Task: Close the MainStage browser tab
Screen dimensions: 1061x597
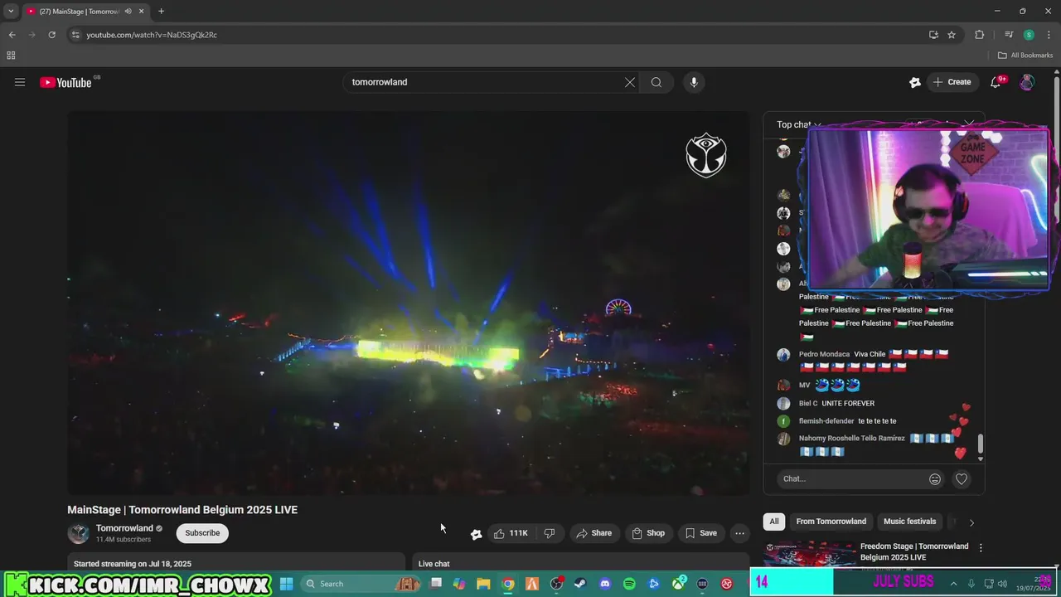Action: (141, 12)
